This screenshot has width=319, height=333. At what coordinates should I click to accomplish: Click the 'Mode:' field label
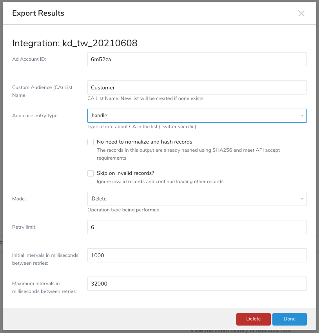[x=18, y=199]
